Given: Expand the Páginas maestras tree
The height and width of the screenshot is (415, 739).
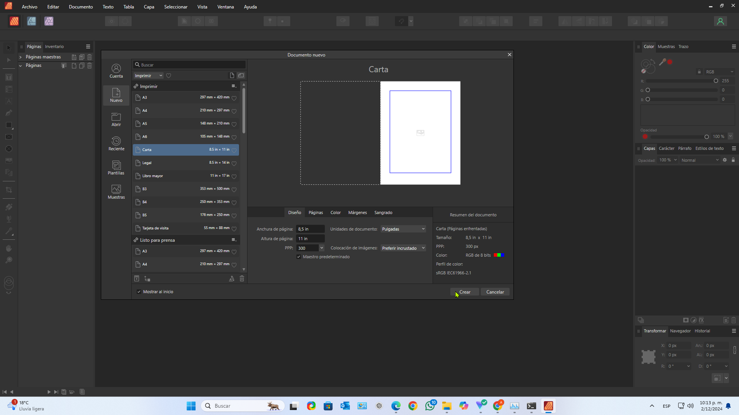Looking at the screenshot, I should coord(20,57).
